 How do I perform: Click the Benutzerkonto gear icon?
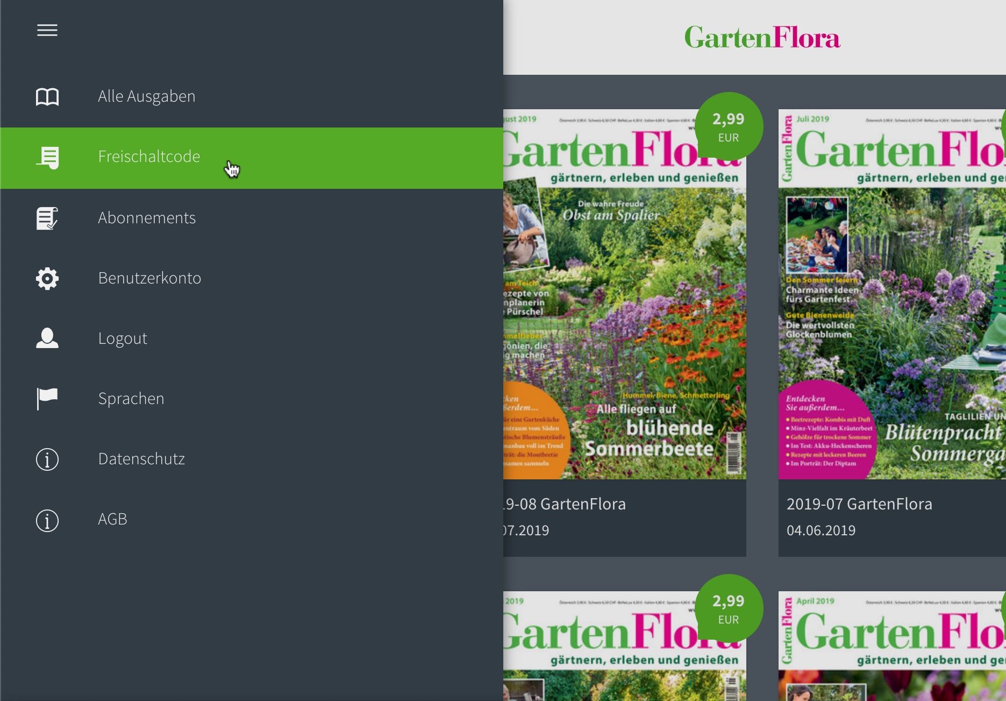(47, 279)
